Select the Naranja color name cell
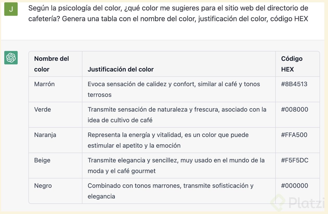 click(x=45, y=135)
